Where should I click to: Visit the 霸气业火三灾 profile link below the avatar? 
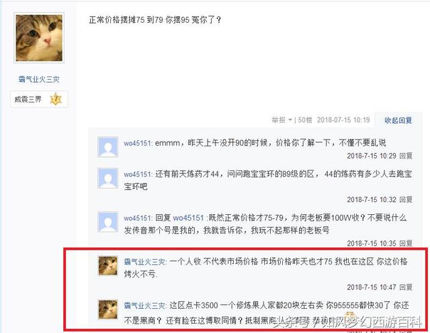(x=39, y=79)
